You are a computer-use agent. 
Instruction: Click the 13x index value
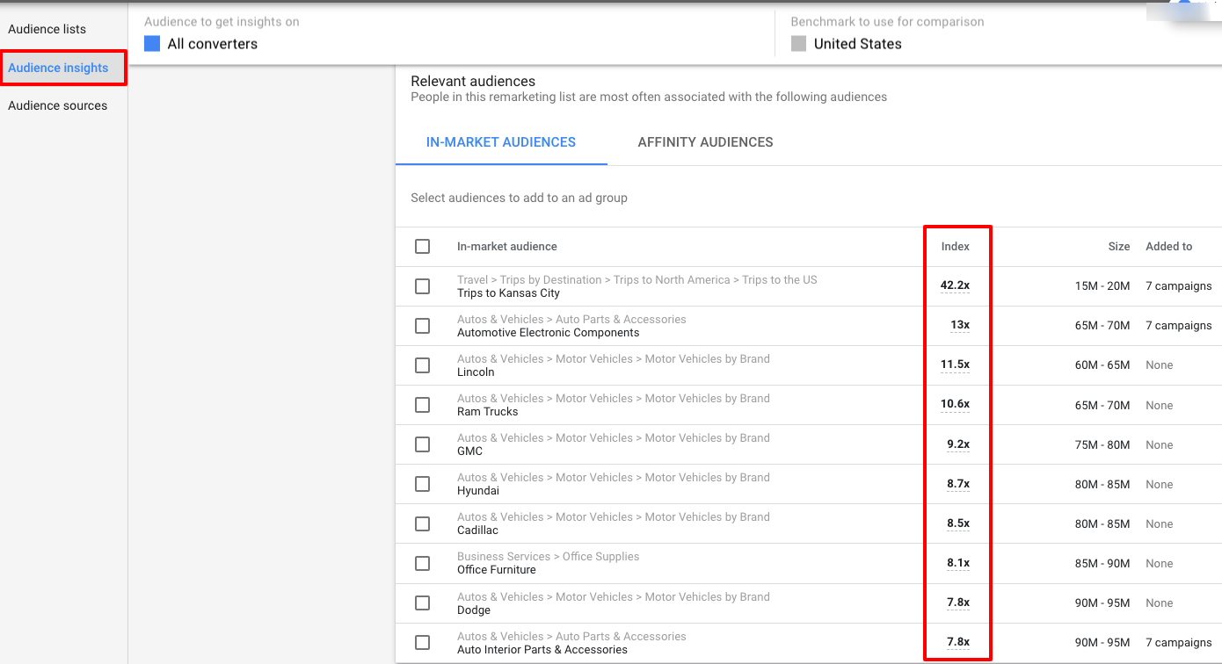960,325
